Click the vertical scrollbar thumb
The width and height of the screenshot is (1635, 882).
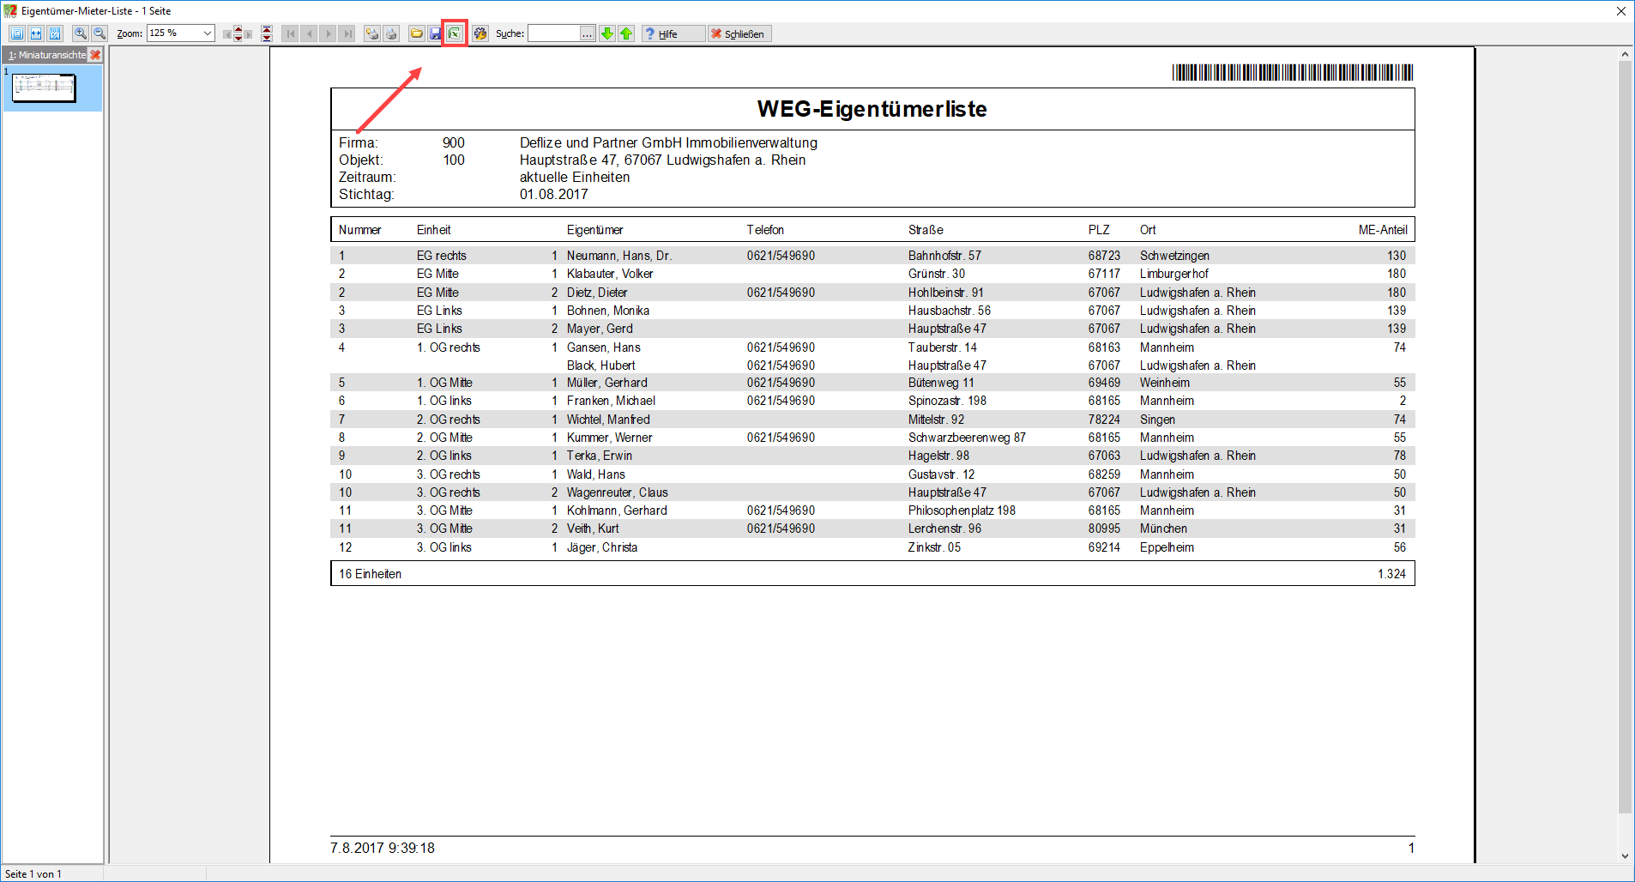coord(1625,437)
